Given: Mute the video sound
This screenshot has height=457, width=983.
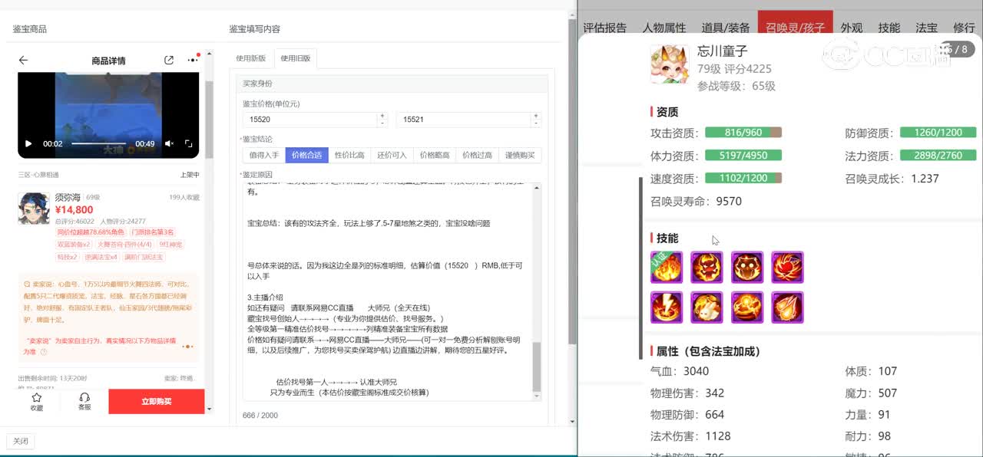Looking at the screenshot, I should pos(169,143).
